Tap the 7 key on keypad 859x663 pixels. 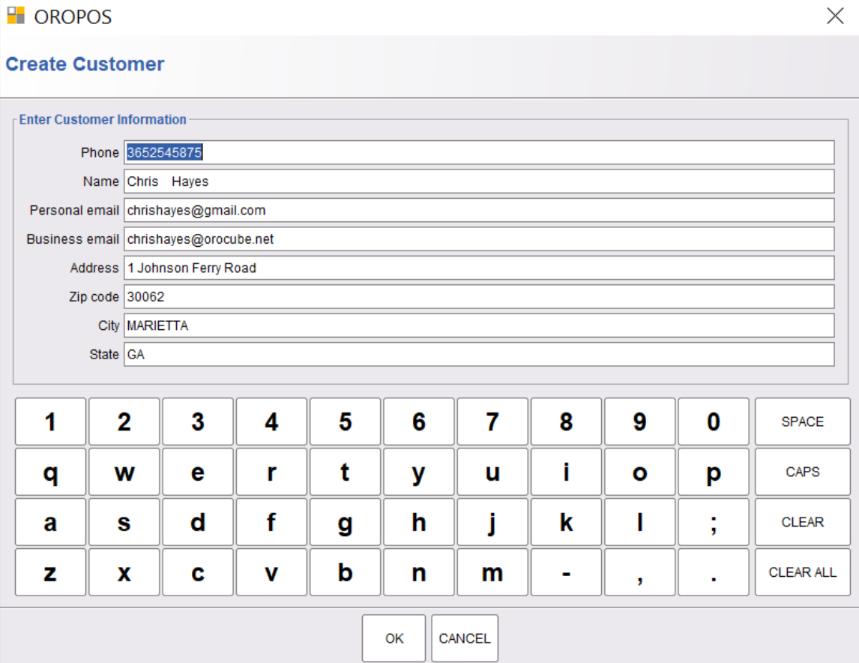point(492,422)
